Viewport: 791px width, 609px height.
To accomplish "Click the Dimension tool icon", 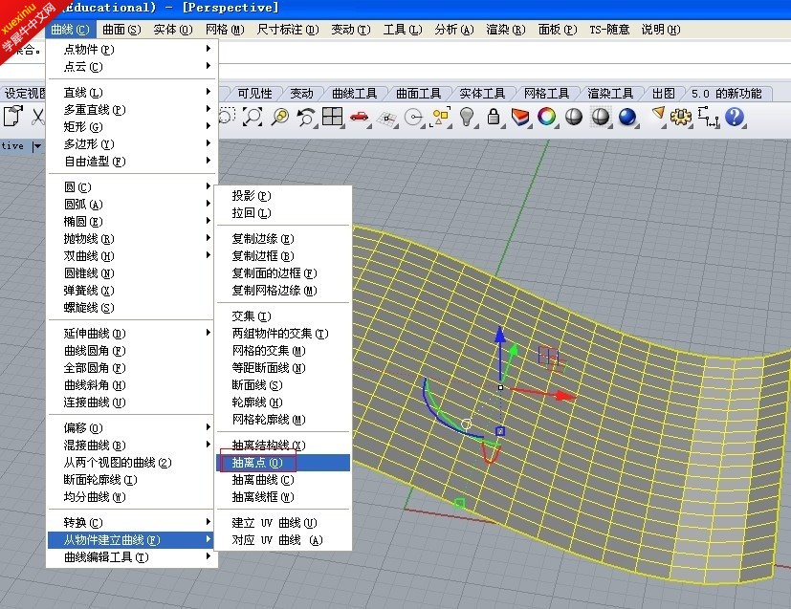I will coord(709,117).
